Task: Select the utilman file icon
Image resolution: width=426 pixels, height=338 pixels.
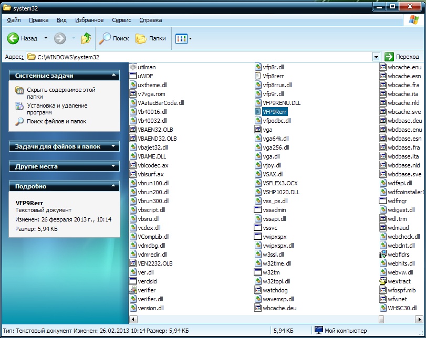Action: (133, 67)
